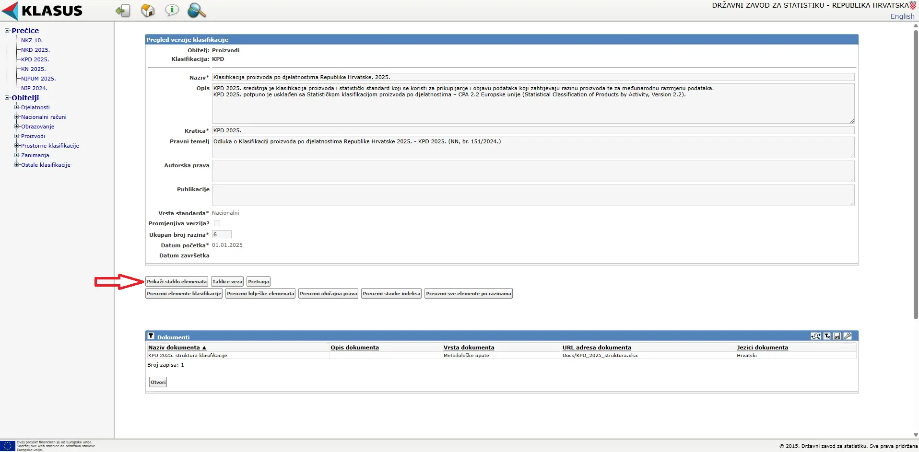Switch language to English
This screenshot has height=452, width=919.
click(902, 16)
